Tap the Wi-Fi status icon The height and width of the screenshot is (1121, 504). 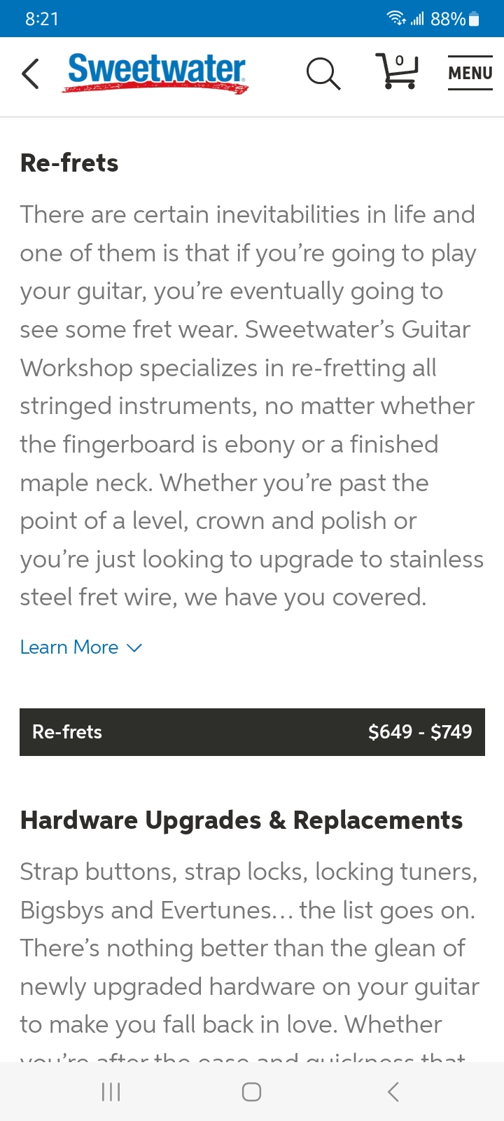(396, 19)
